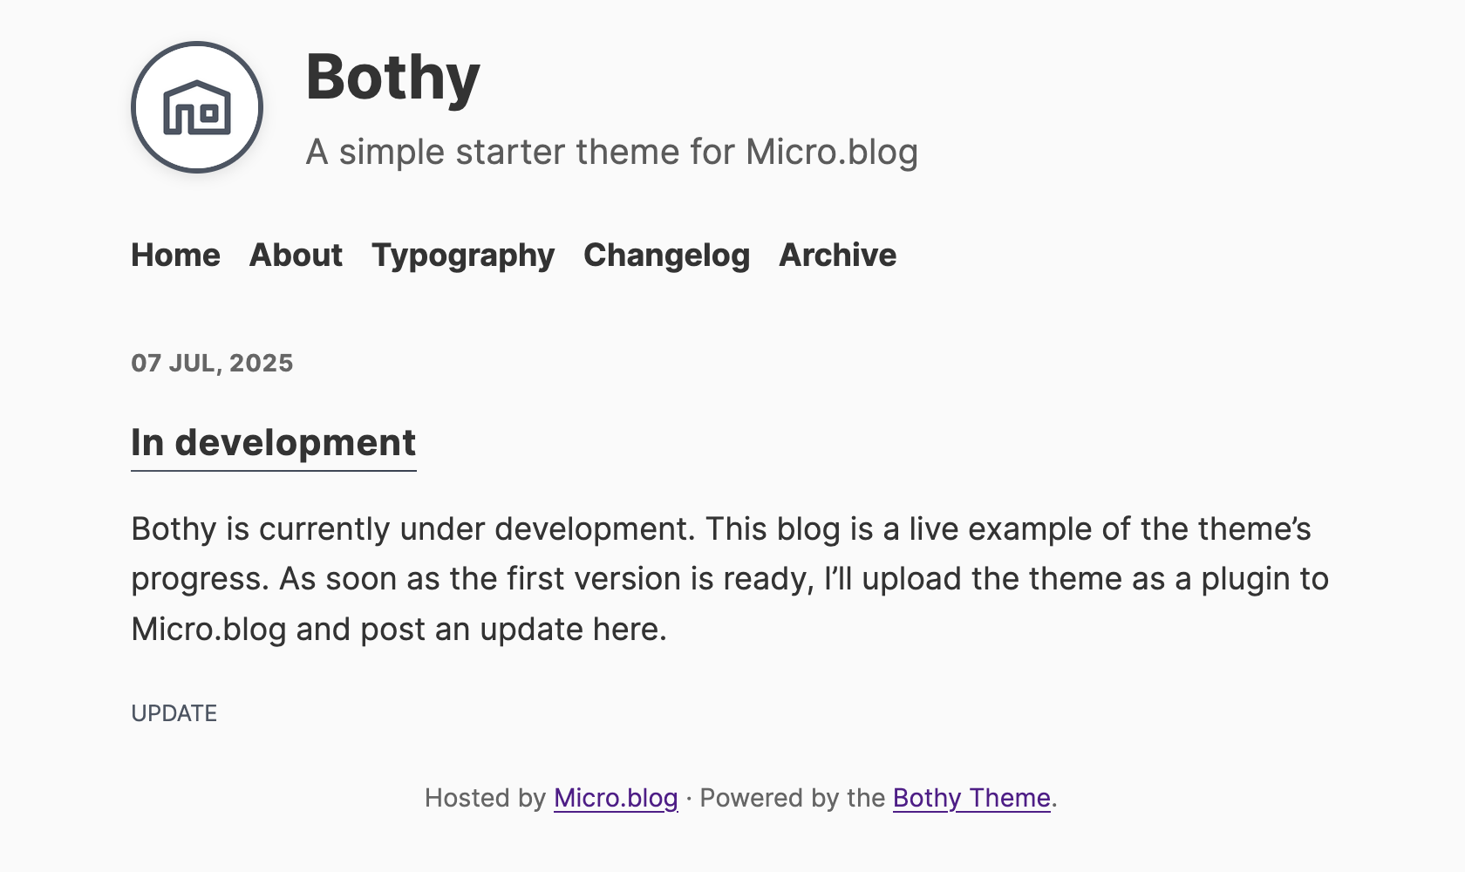Go to the Home page
This screenshot has height=872, width=1465.
tap(175, 255)
